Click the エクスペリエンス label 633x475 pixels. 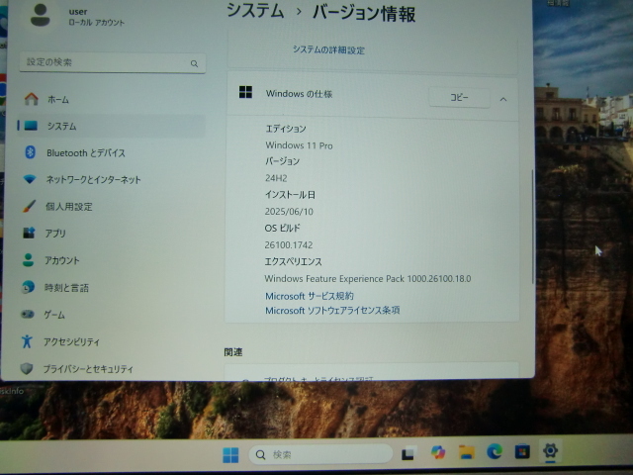(x=293, y=261)
